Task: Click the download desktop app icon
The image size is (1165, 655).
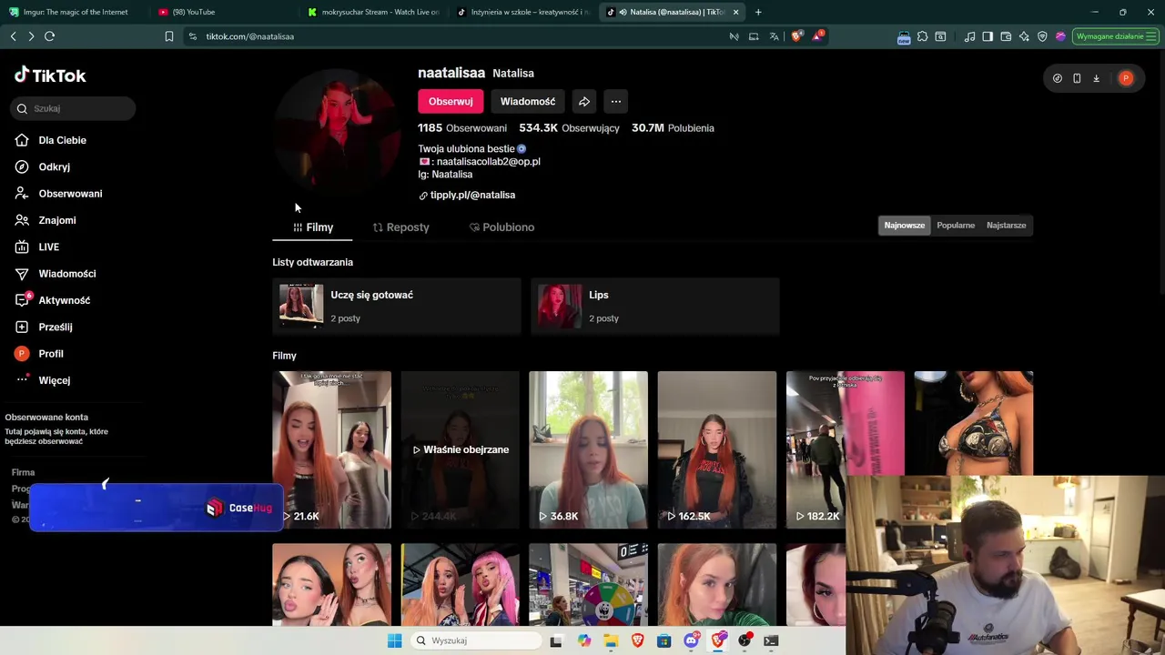Action: click(1096, 78)
